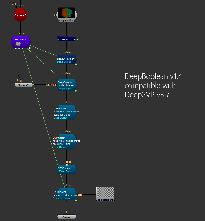The height and width of the screenshot is (221, 205).
Task: Click green indicator on DeepBoolean1 node
Action: pyautogui.click(x=76, y=91)
